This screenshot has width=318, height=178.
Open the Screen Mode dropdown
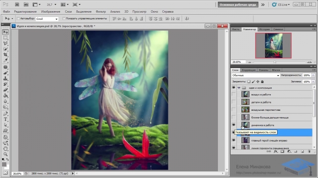coord(77,4)
